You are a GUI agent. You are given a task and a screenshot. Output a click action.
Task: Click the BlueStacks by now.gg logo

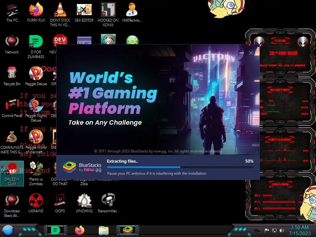point(82,167)
